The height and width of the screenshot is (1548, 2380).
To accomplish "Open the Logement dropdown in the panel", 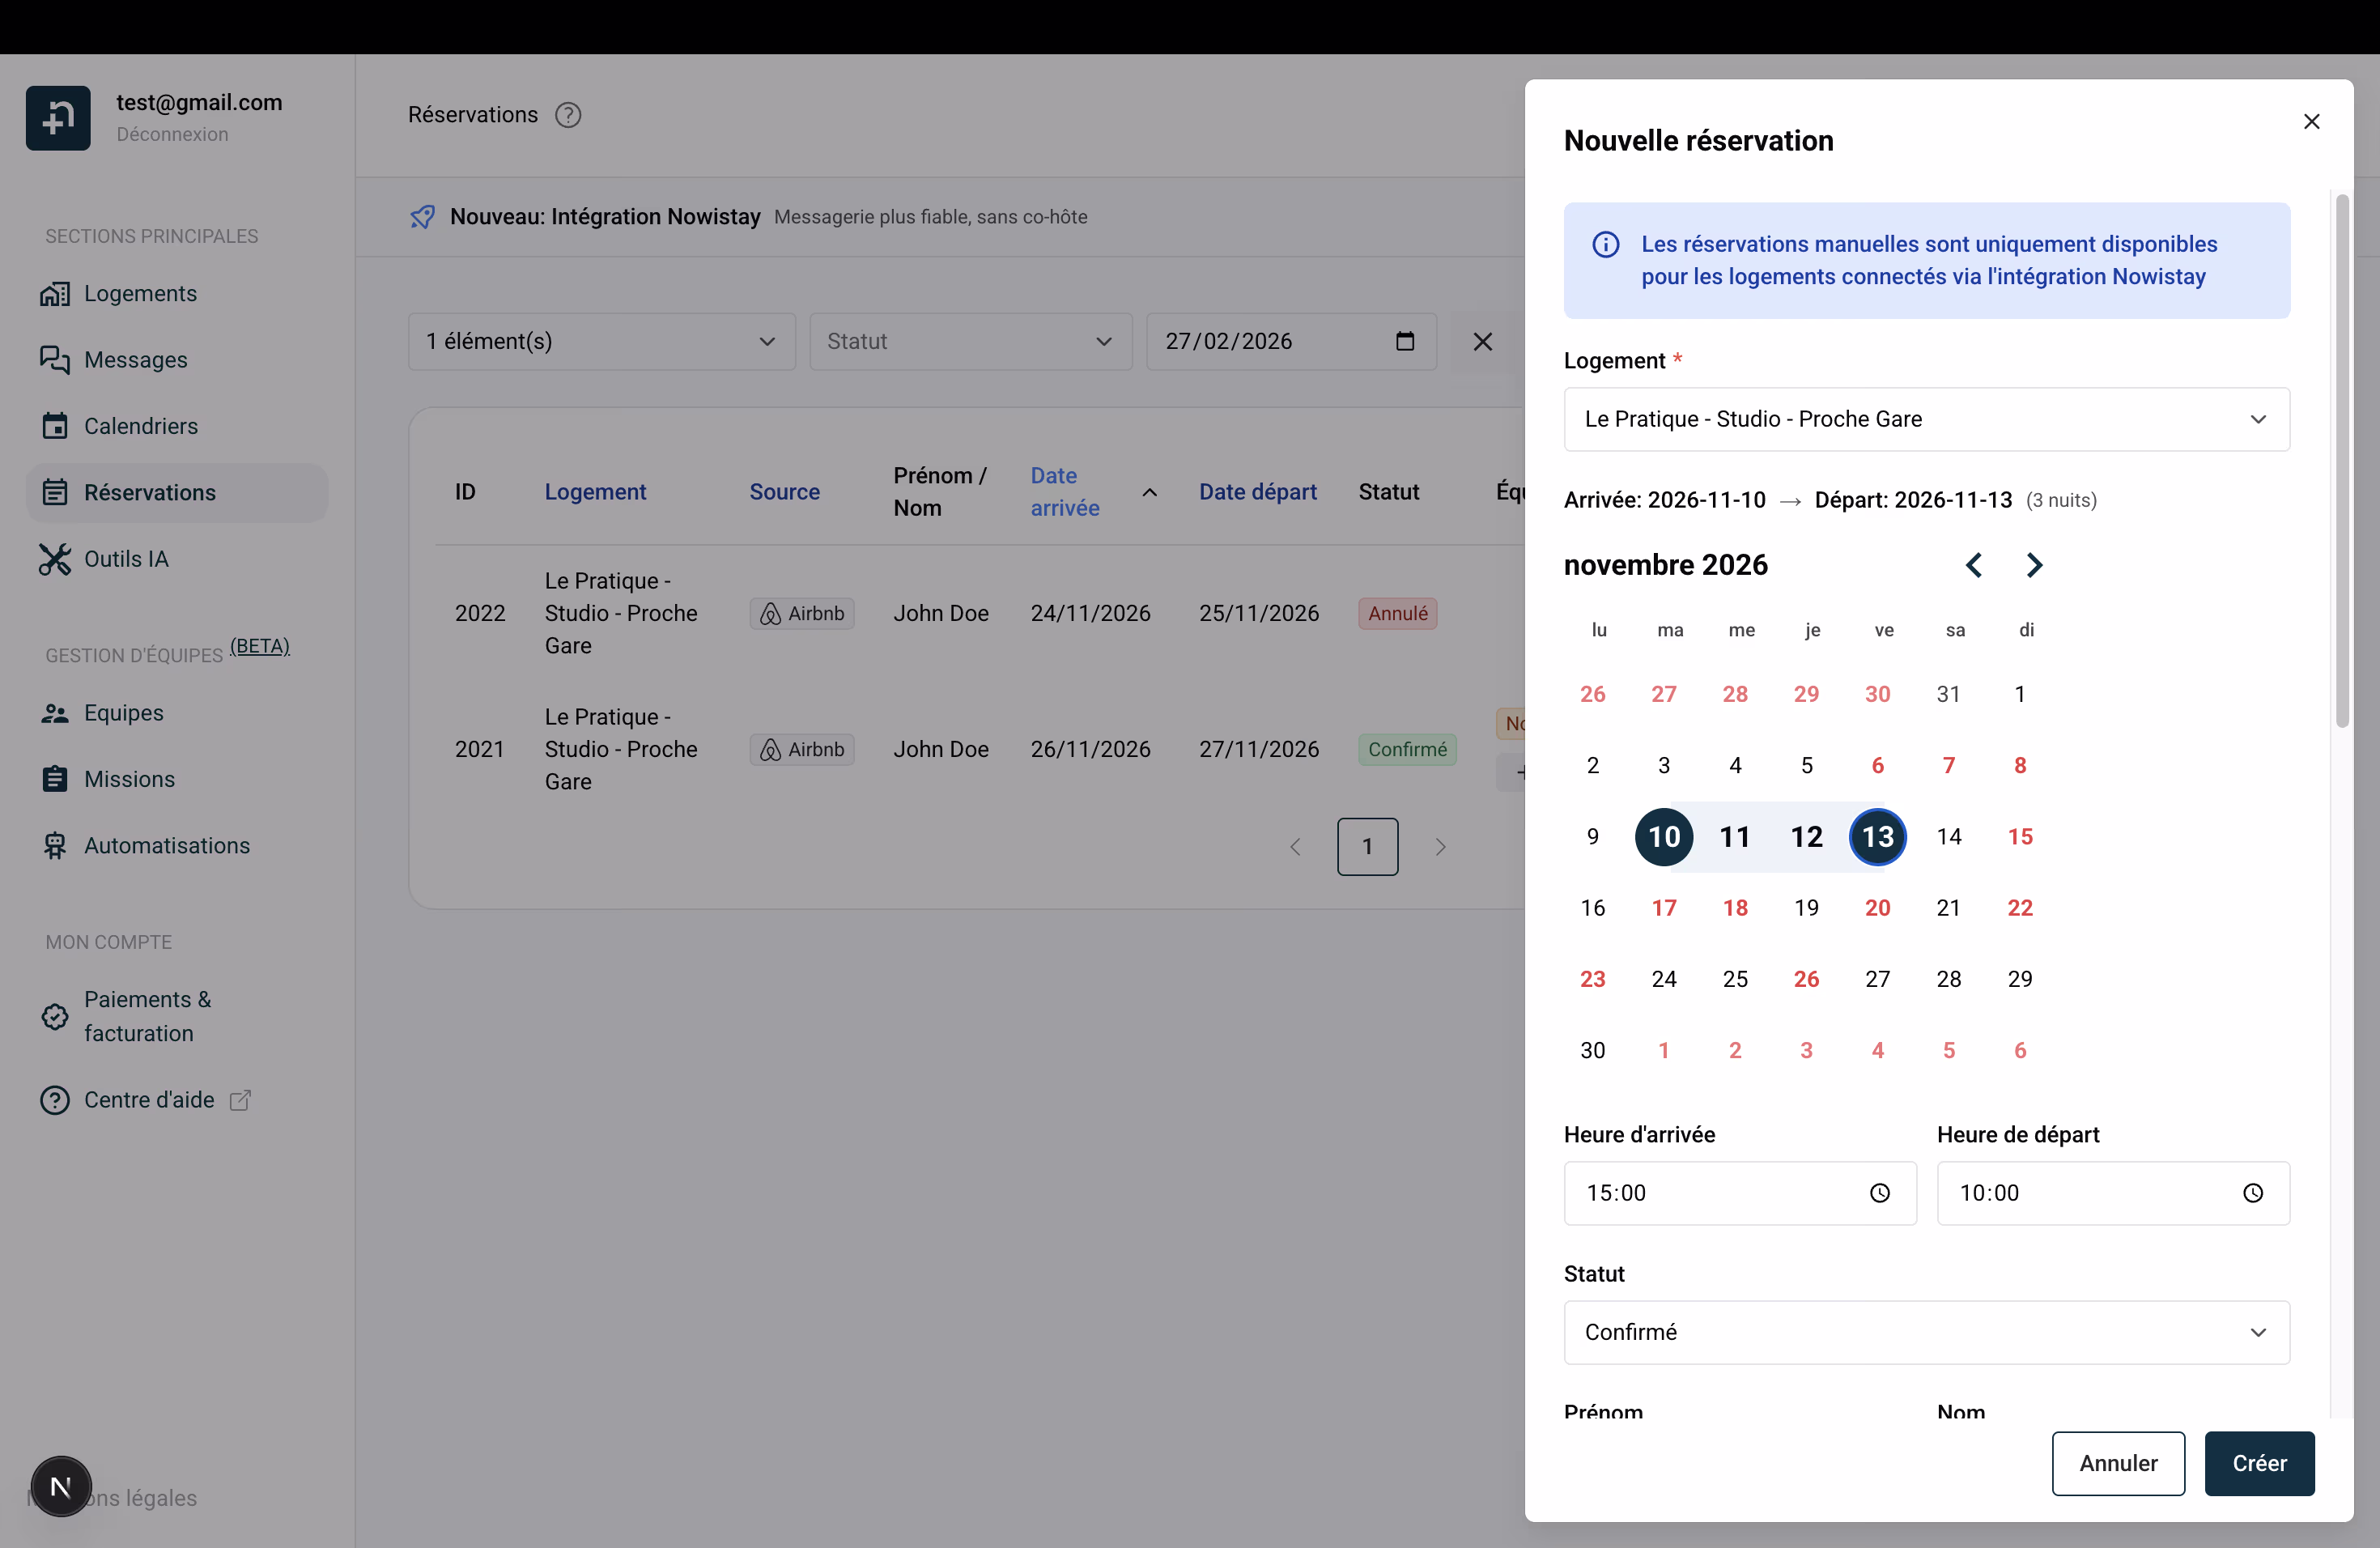I will (x=1926, y=419).
